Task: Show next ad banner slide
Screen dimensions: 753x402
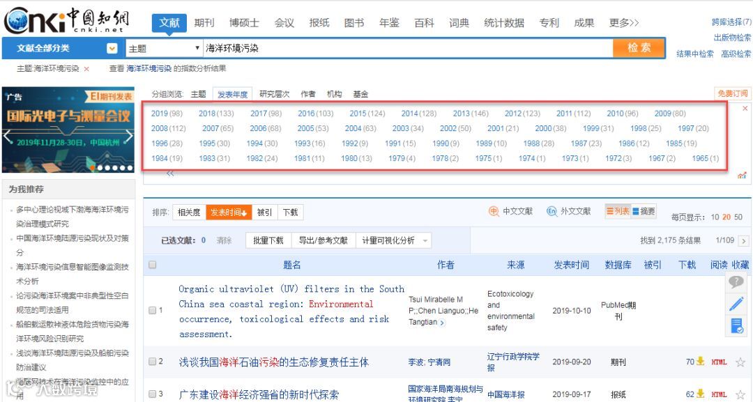Action: (x=129, y=136)
